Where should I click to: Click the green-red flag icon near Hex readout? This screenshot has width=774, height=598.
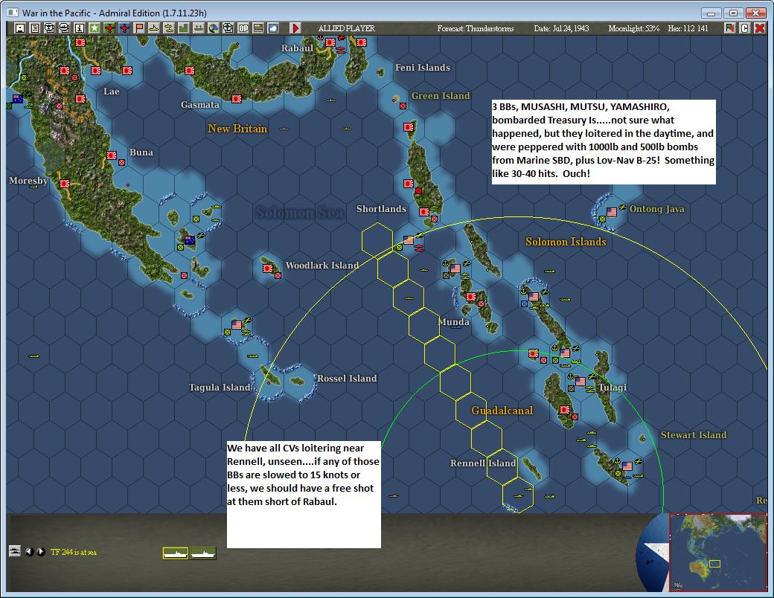click(x=729, y=28)
